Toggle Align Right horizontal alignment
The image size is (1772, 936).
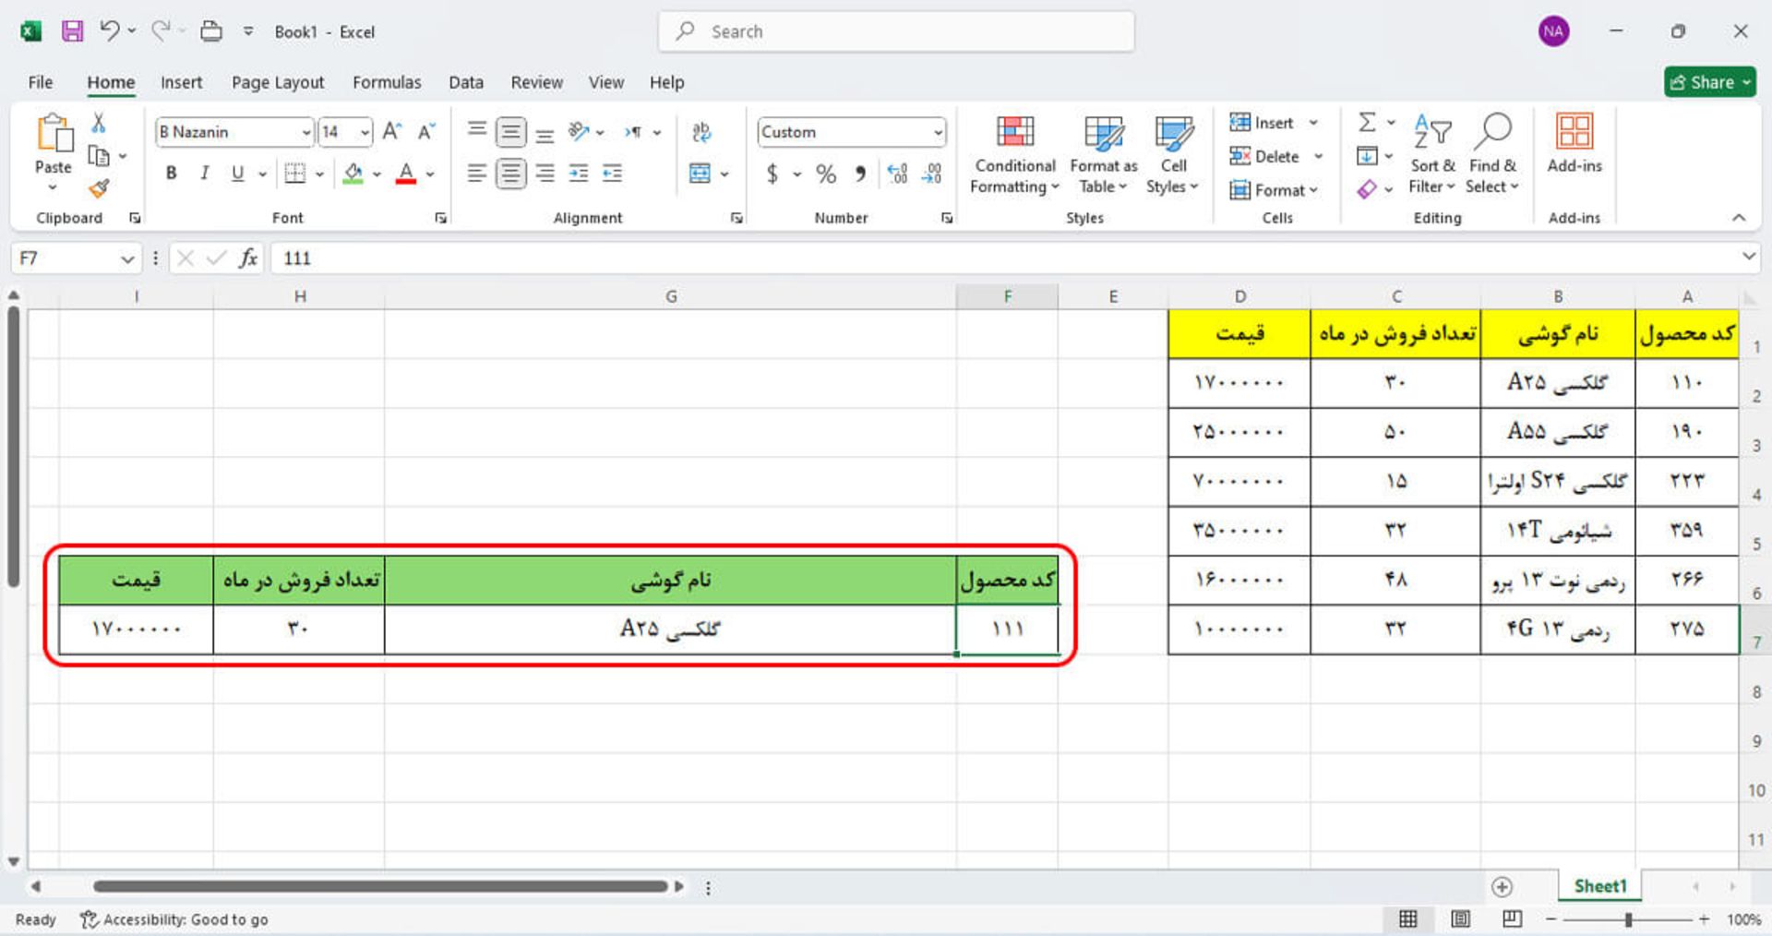tap(545, 173)
